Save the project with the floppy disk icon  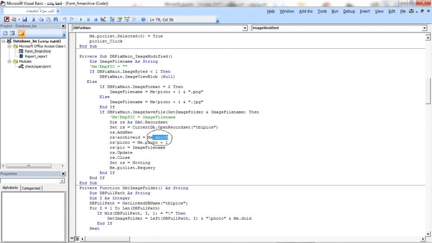coord(25,19)
